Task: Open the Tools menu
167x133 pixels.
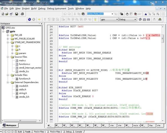Action: point(71,9)
